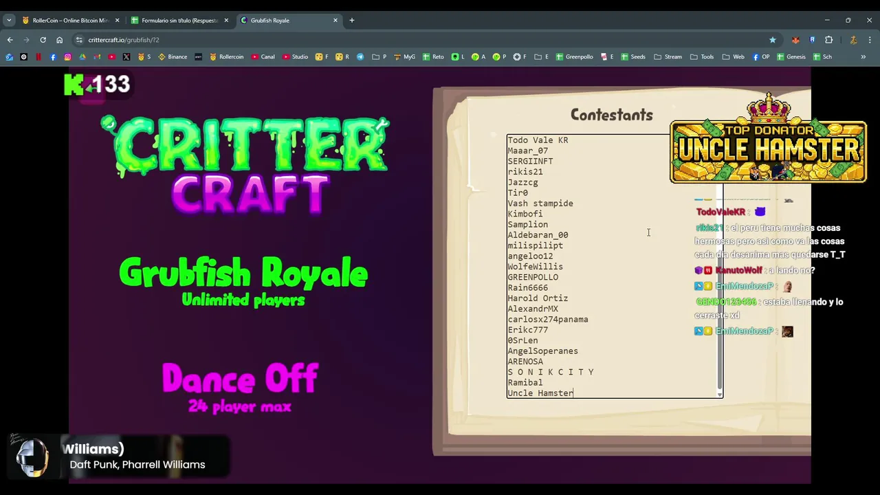Screen dimensions: 880x495
Task: Open the P bookmarks folder
Action: coord(379,56)
